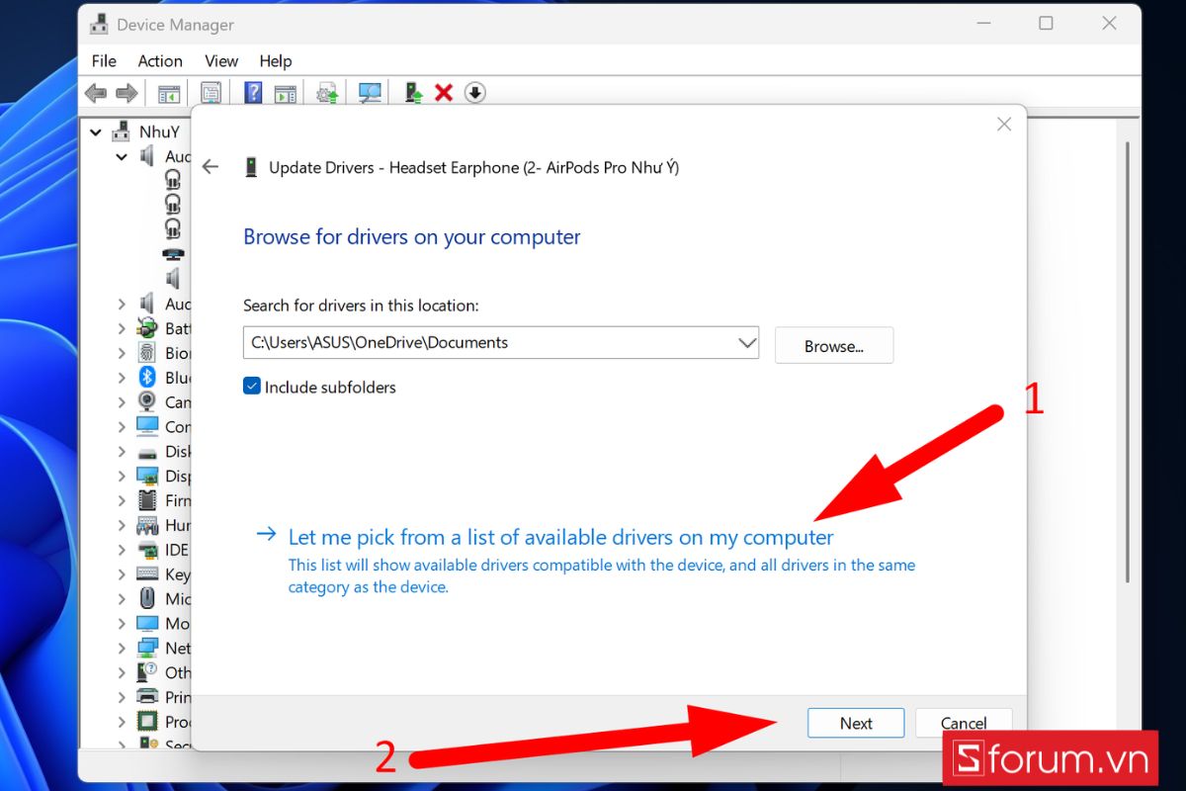
Task: Click the Back arrow in Device Manager toolbar
Action: pyautogui.click(x=96, y=93)
